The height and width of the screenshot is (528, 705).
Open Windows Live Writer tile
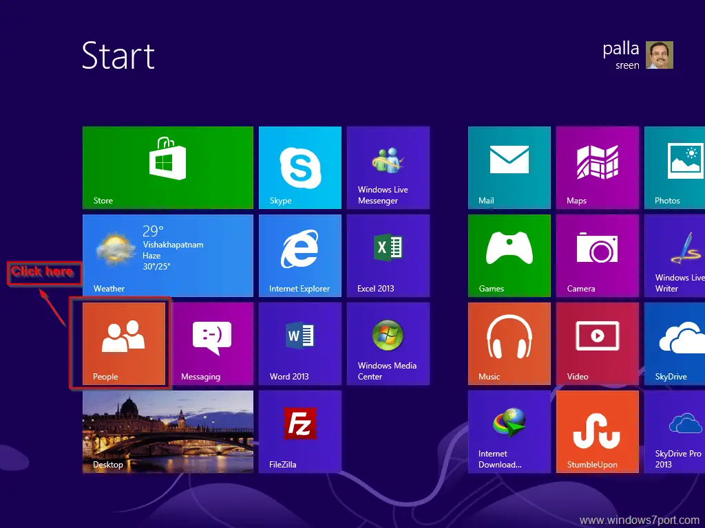coord(675,256)
